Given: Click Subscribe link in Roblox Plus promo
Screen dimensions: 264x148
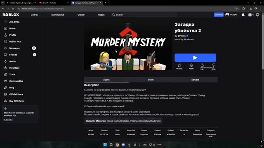Looking at the screenshot, I should 8,120.
